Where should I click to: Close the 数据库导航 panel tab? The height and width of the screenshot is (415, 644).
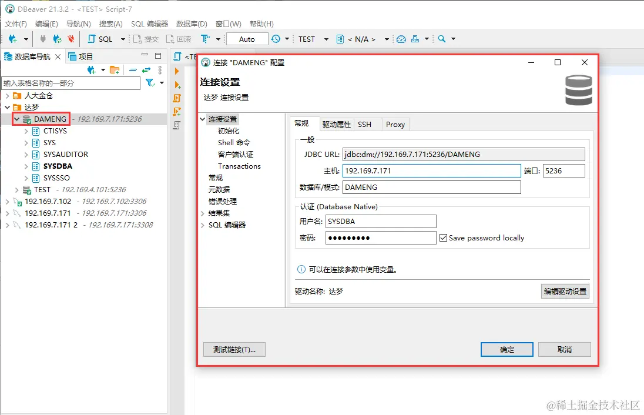58,56
